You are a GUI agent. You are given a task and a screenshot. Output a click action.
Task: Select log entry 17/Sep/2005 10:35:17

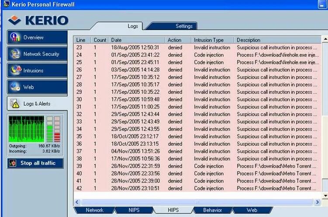tap(197, 84)
